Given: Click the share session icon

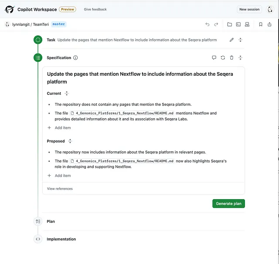Looking at the screenshot, I should coord(269,24).
